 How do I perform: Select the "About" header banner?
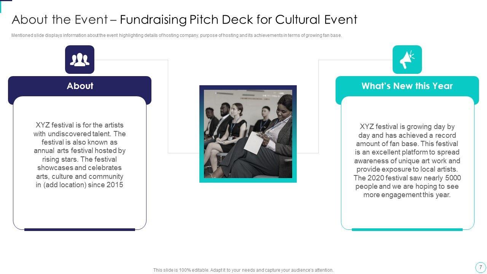(x=80, y=86)
